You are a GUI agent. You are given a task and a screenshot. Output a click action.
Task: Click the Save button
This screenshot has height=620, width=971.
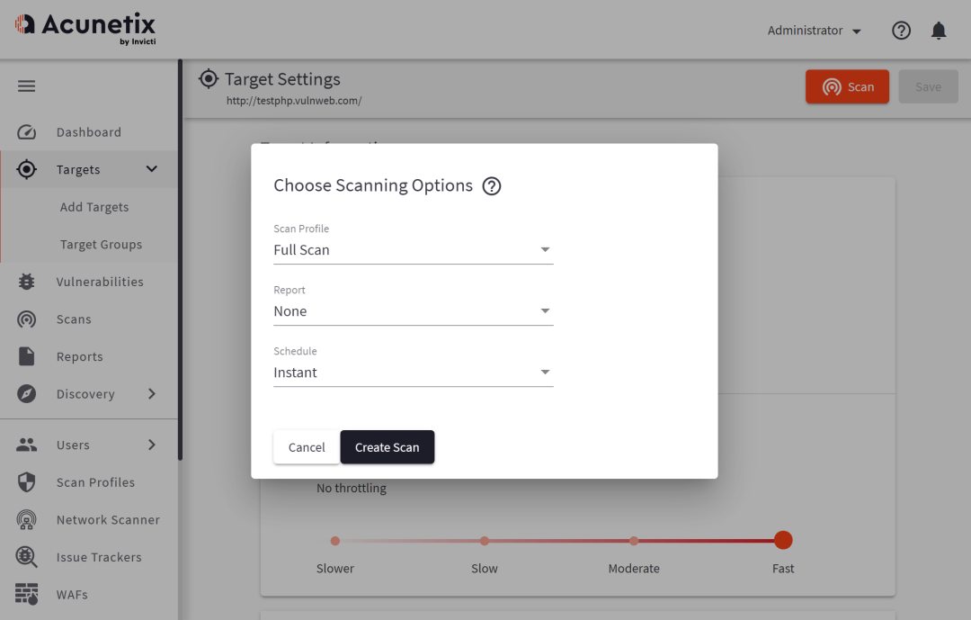point(928,86)
